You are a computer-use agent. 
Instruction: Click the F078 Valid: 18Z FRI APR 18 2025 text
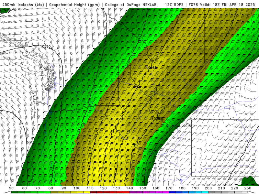(222, 5)
